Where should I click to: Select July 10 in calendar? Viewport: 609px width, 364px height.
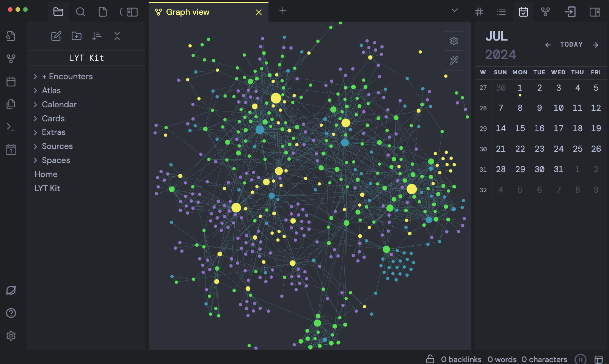(558, 108)
